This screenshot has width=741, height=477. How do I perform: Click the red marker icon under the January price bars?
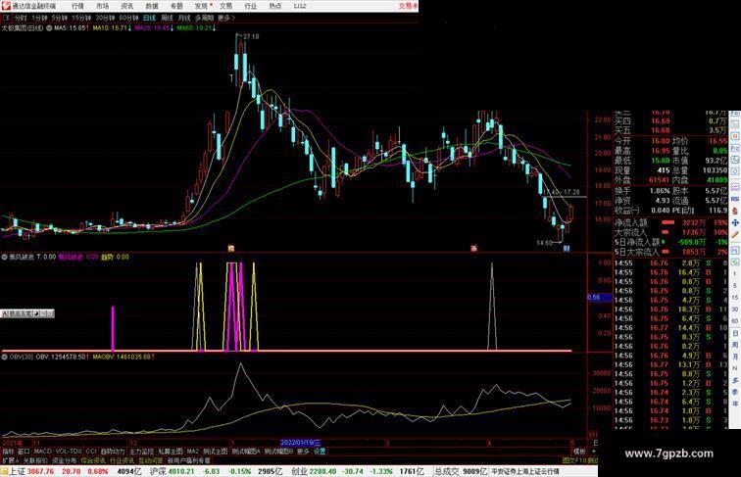tap(231, 249)
